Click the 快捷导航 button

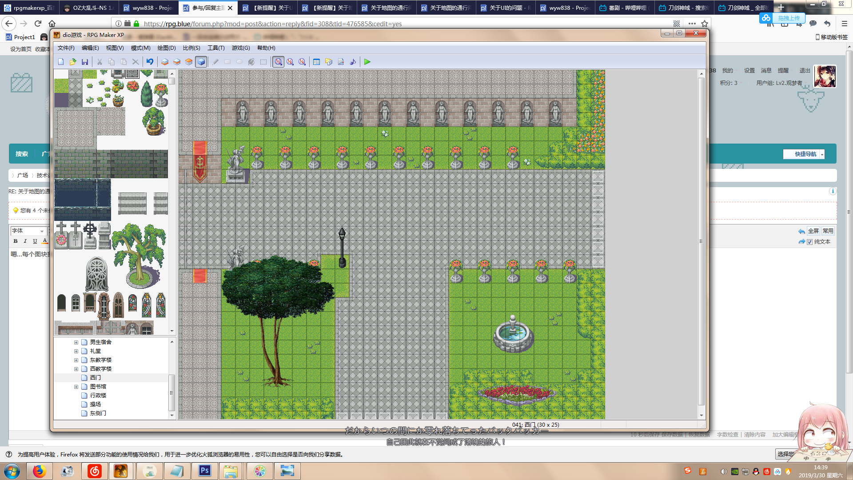click(804, 154)
